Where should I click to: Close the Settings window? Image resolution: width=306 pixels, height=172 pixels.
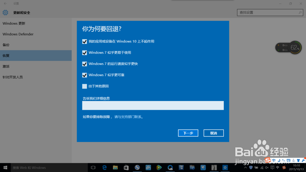pos(301,3)
